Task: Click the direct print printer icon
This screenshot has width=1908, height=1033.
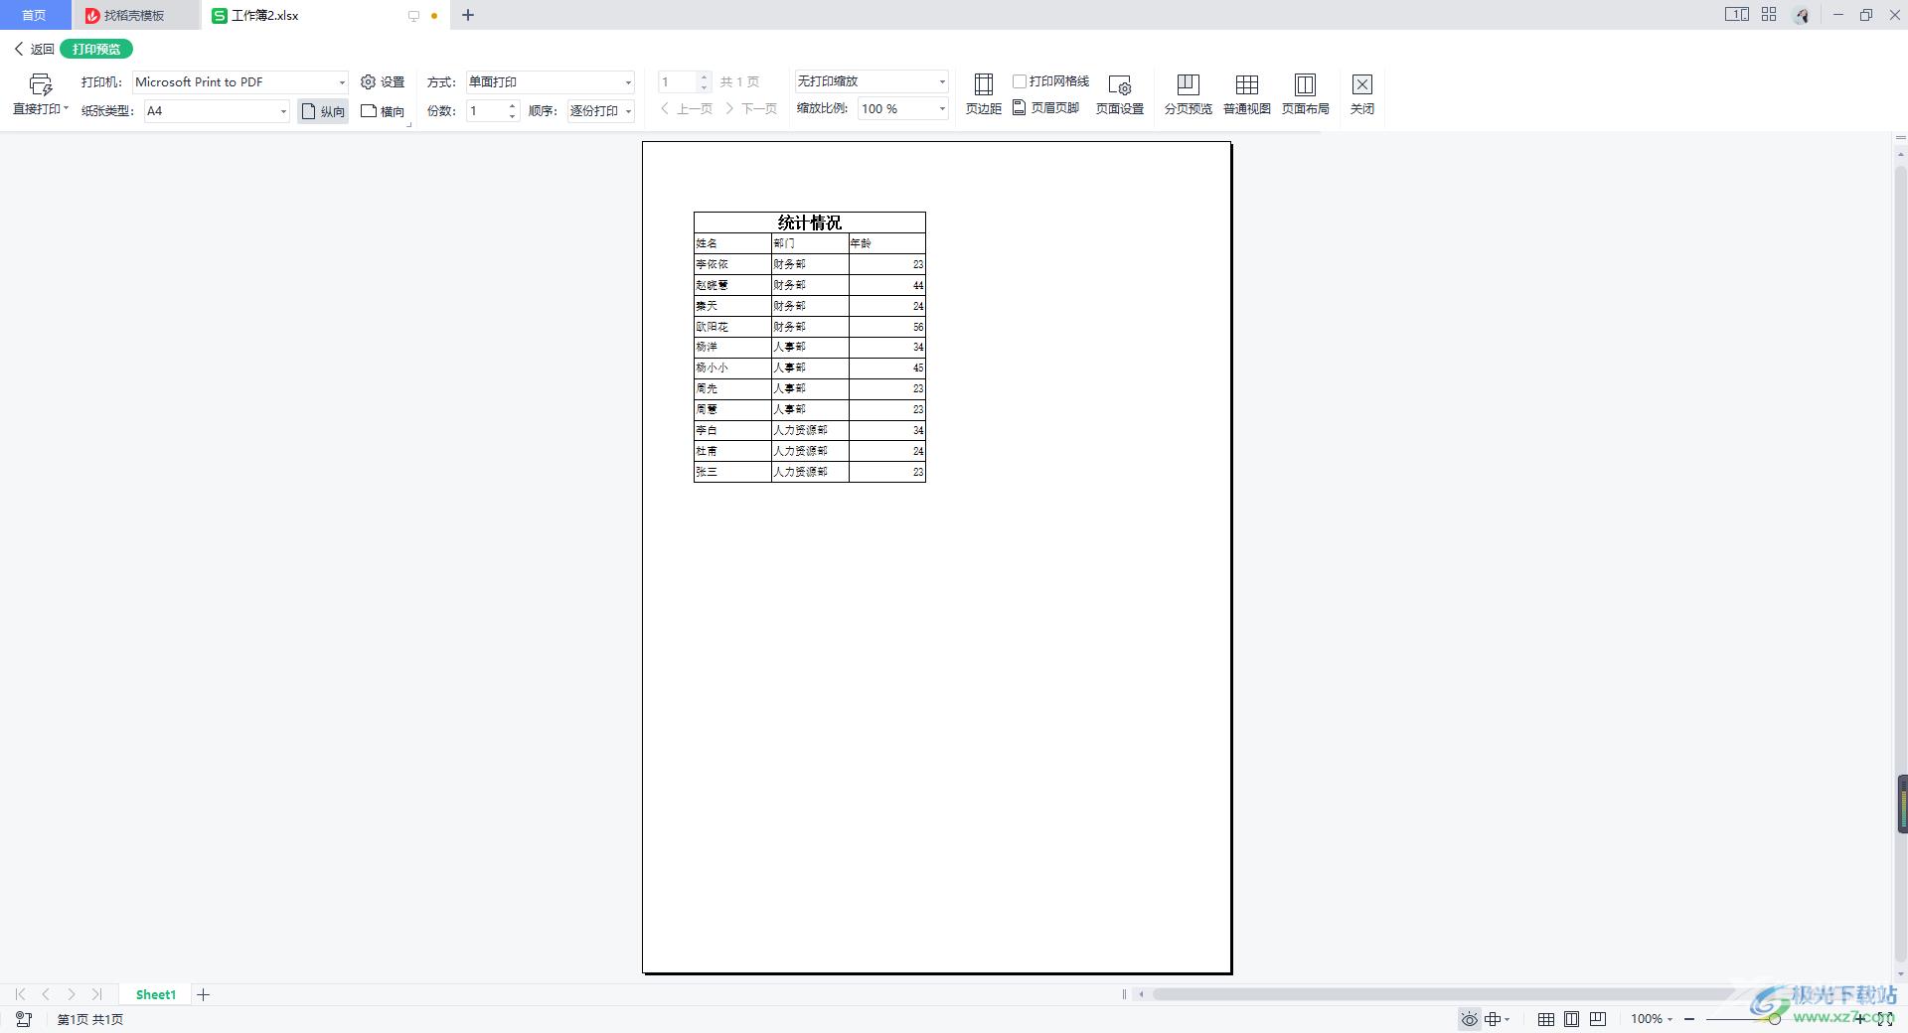Action: [x=41, y=84]
